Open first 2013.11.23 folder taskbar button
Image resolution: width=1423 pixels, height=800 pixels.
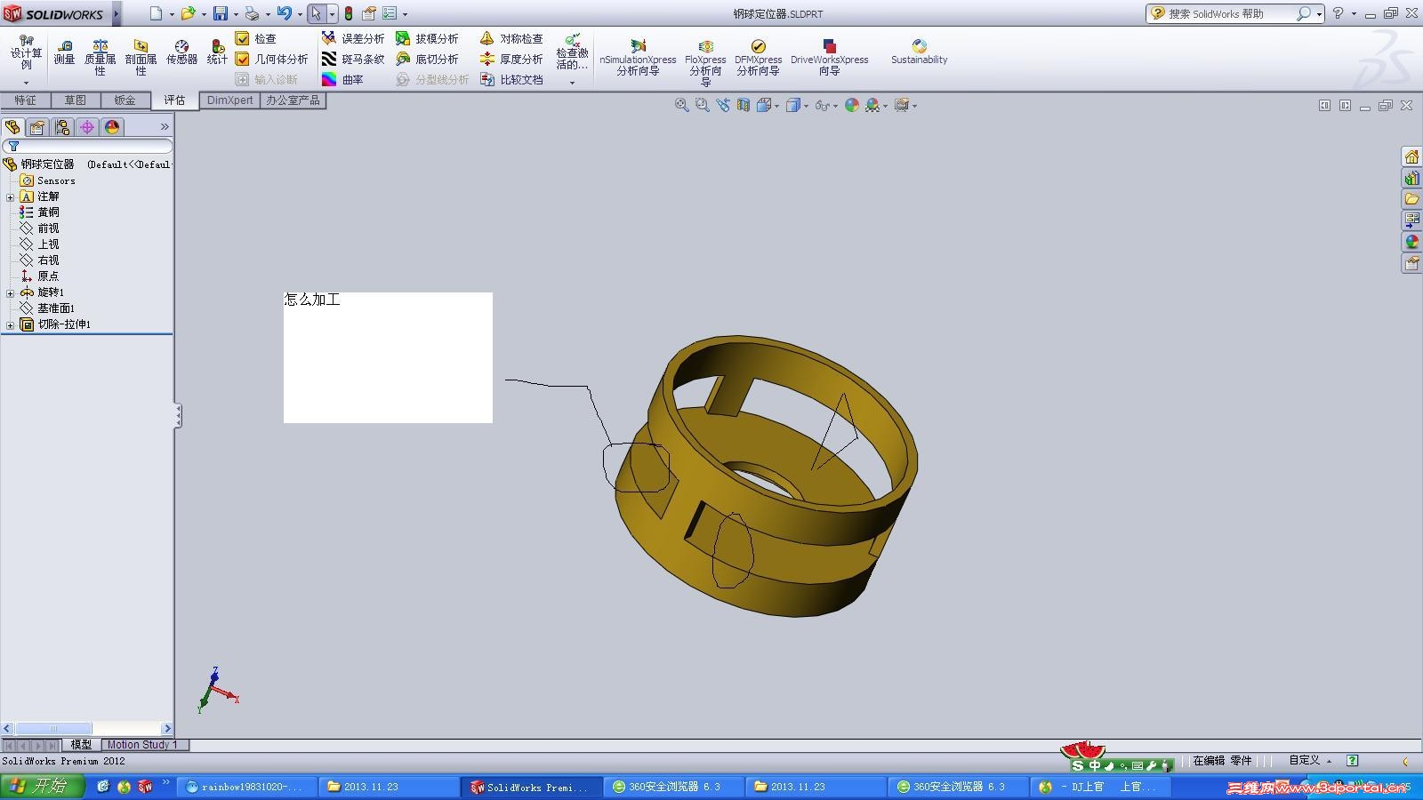(389, 787)
